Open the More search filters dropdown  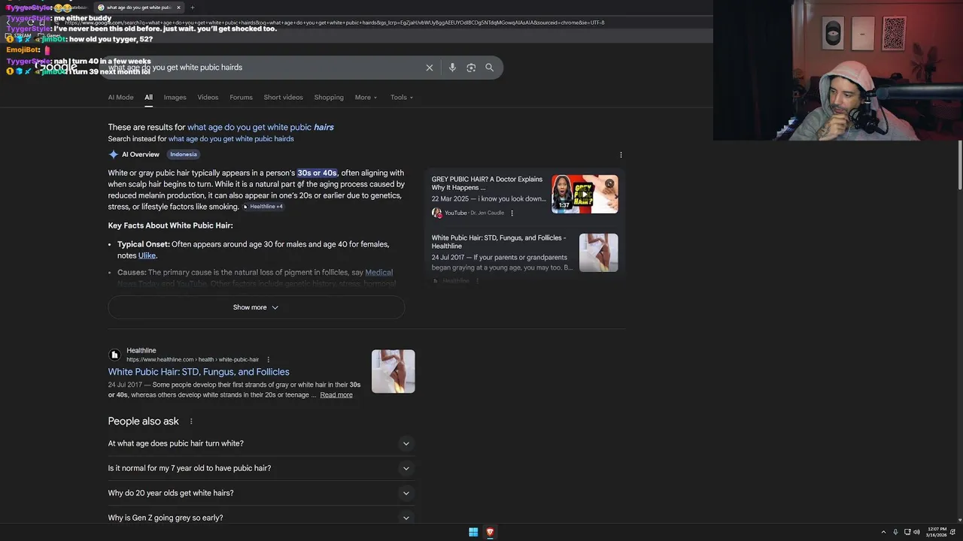366,98
